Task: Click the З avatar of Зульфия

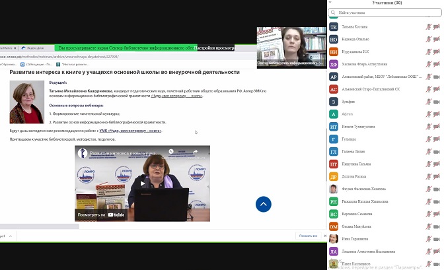Action: tap(334, 102)
